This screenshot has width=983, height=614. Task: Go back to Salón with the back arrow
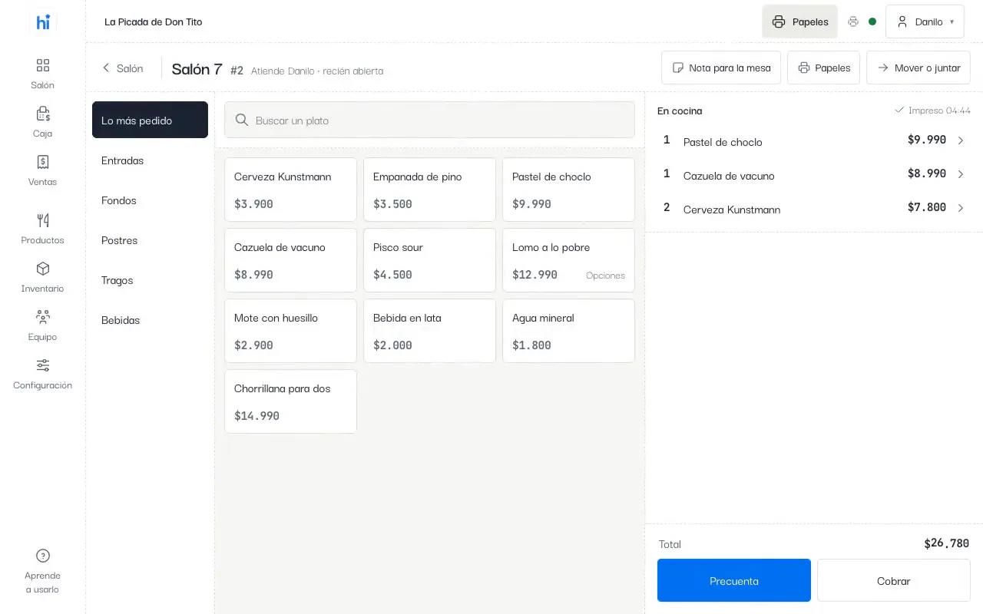point(123,68)
